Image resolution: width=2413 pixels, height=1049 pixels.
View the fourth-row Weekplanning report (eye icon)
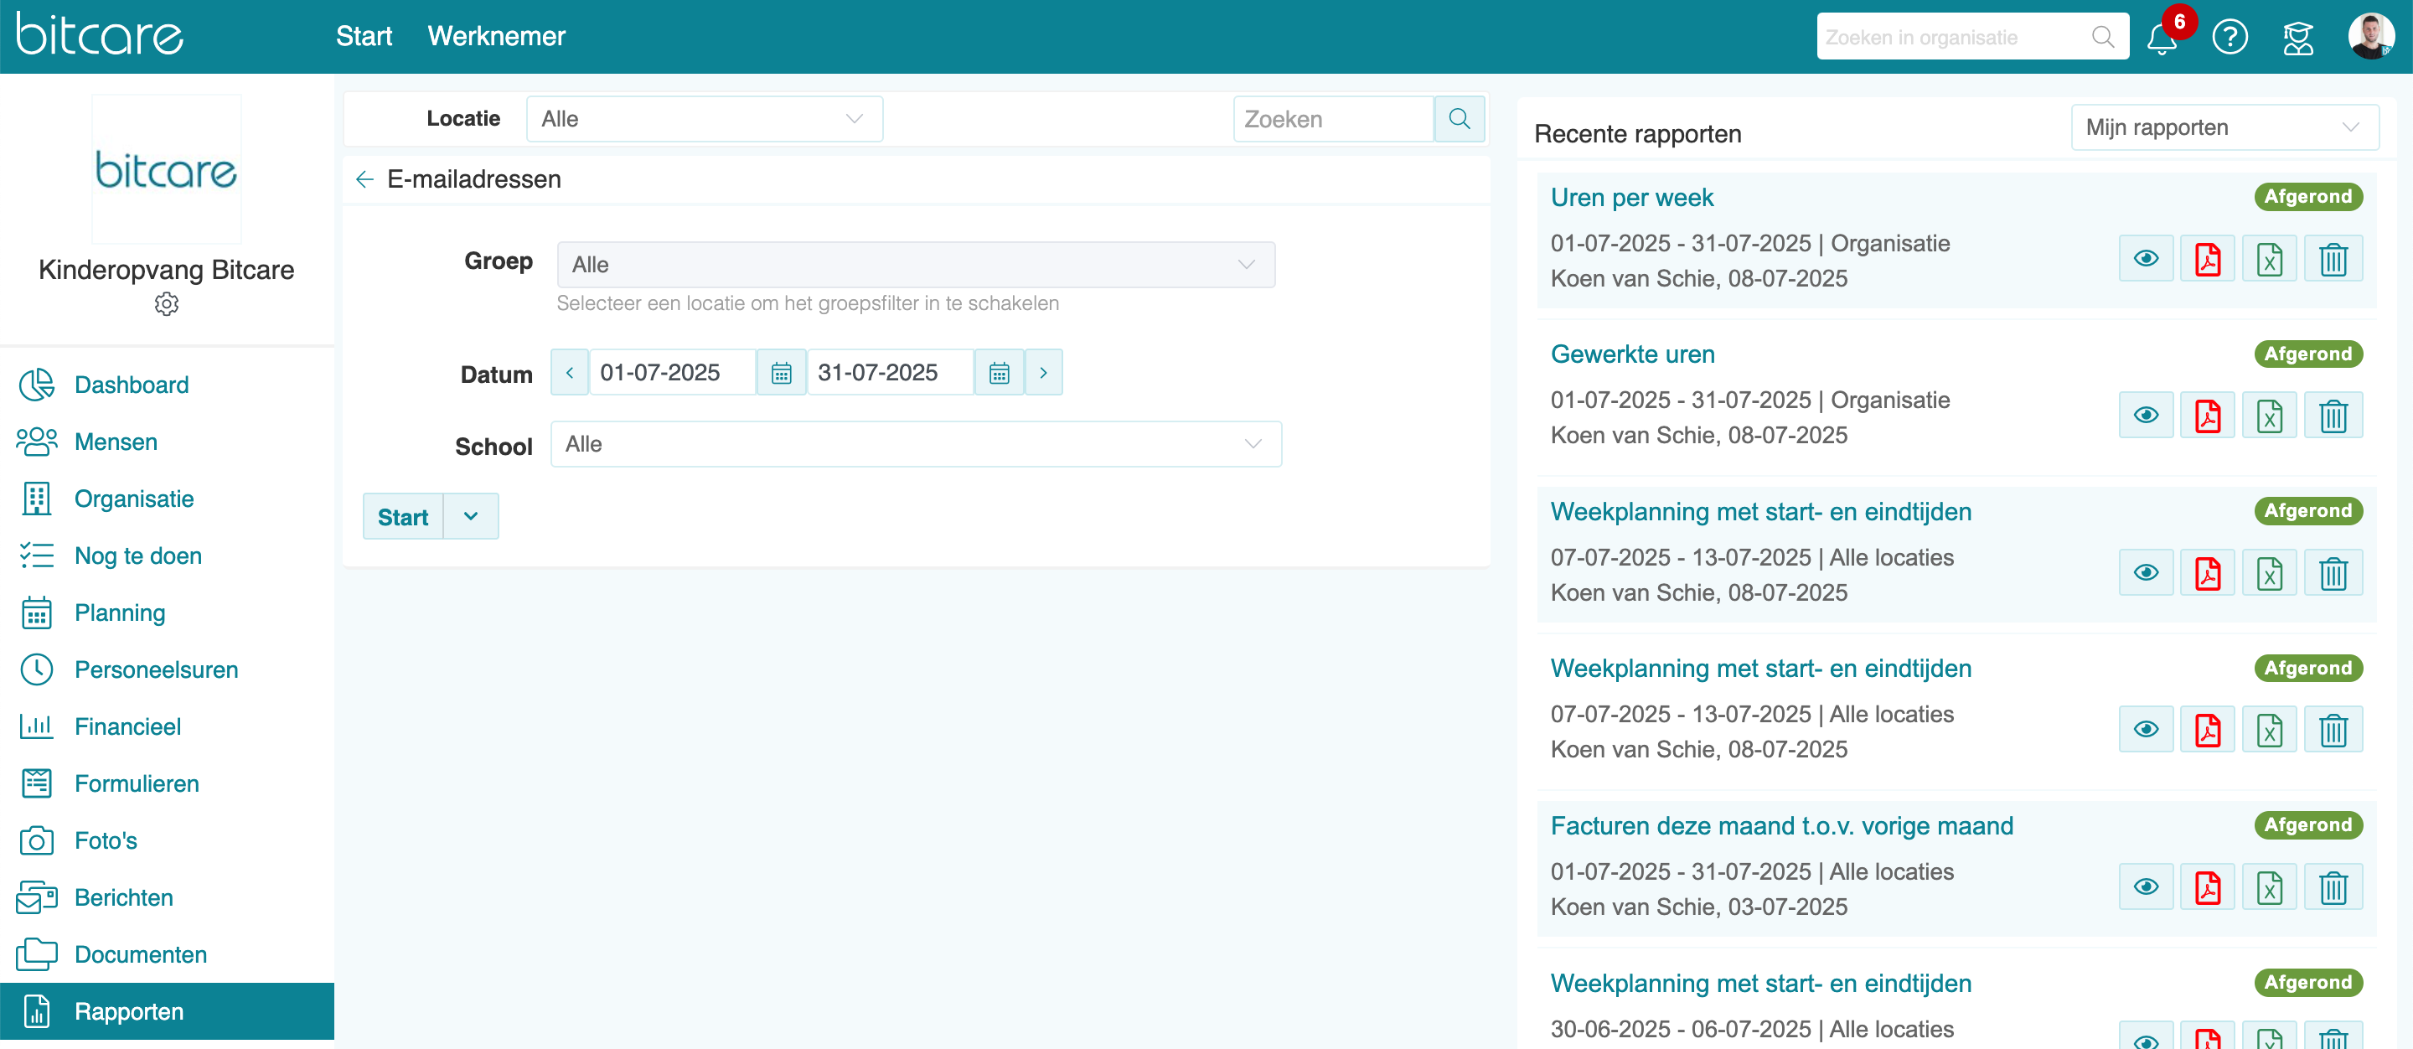2146,730
